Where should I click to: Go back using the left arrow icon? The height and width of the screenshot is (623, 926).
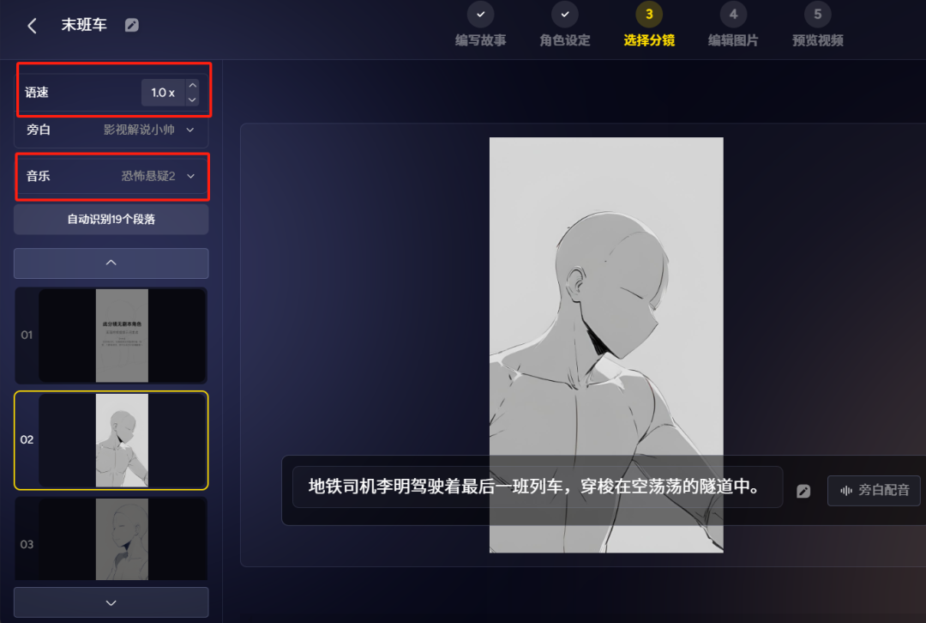(33, 26)
